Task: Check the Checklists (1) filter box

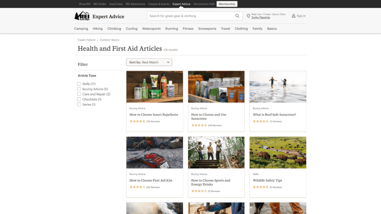Action: (x=79, y=99)
